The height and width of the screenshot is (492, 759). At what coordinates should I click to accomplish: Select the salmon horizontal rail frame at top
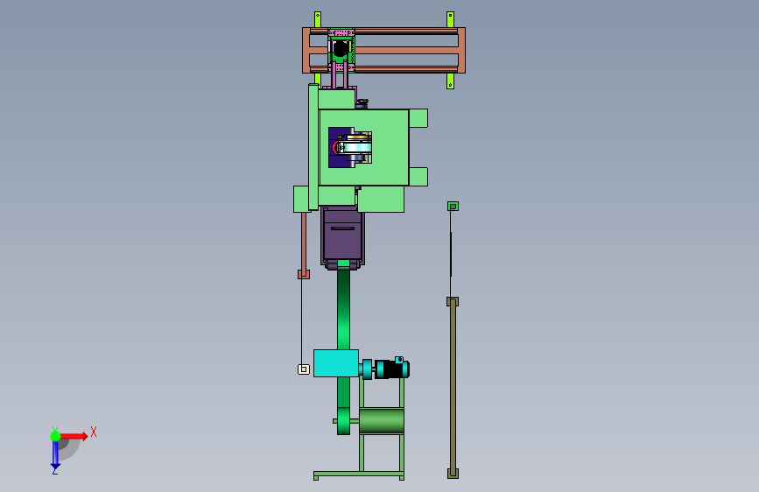coord(383,51)
